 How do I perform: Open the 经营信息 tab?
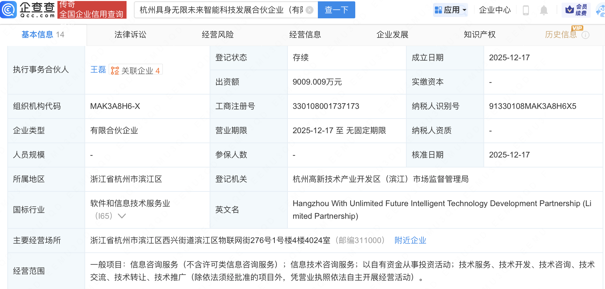[305, 35]
